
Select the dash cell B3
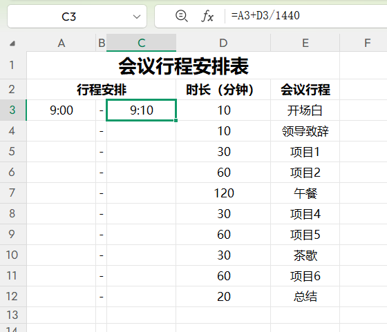(101, 110)
